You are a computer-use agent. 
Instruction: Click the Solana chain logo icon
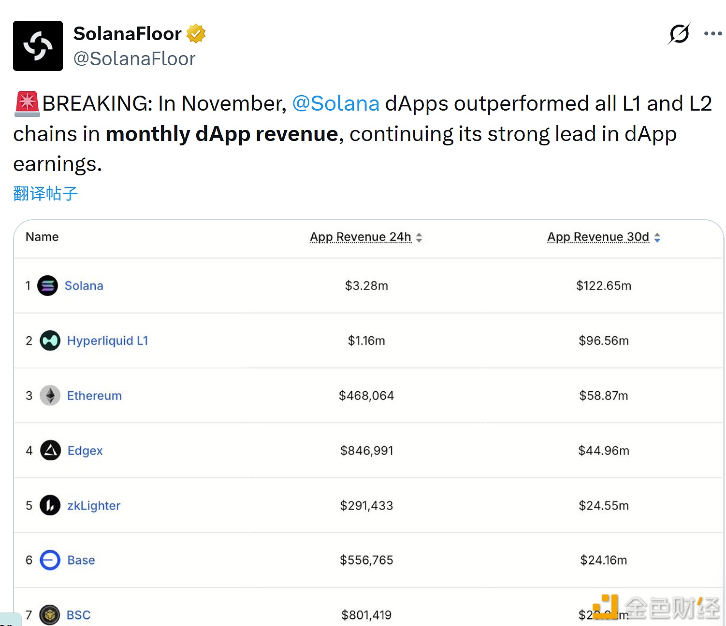(x=47, y=285)
